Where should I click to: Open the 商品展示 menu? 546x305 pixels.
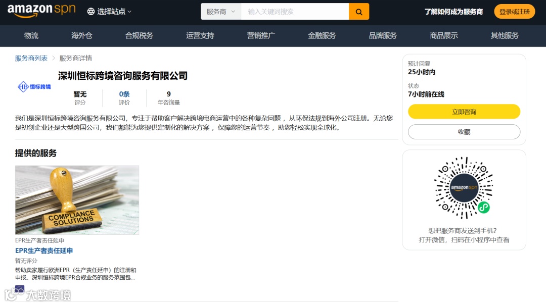[x=444, y=35]
